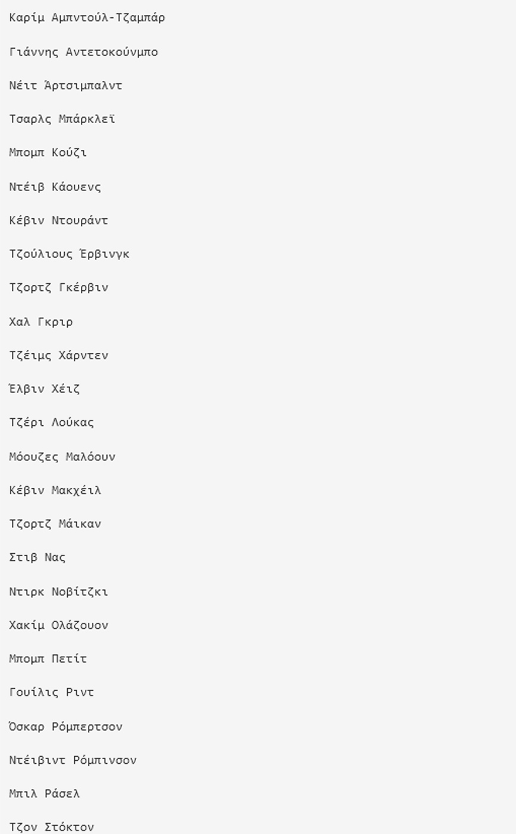Click the line Καρίμ Αμπντούλ-Τζαμπάρ
This screenshot has width=516, height=834.
(x=87, y=18)
